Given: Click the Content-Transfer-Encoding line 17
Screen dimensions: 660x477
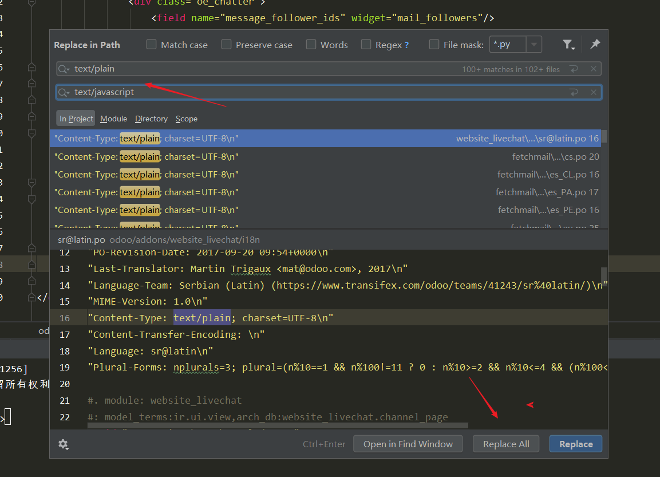Looking at the screenshot, I should (x=176, y=334).
